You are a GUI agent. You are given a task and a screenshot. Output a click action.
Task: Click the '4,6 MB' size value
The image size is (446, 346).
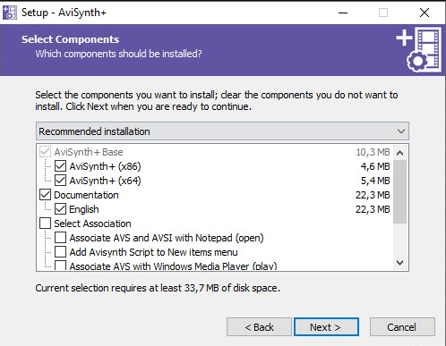tap(375, 166)
